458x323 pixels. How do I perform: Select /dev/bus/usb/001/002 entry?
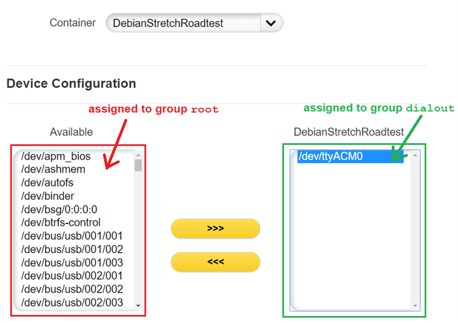(x=72, y=249)
